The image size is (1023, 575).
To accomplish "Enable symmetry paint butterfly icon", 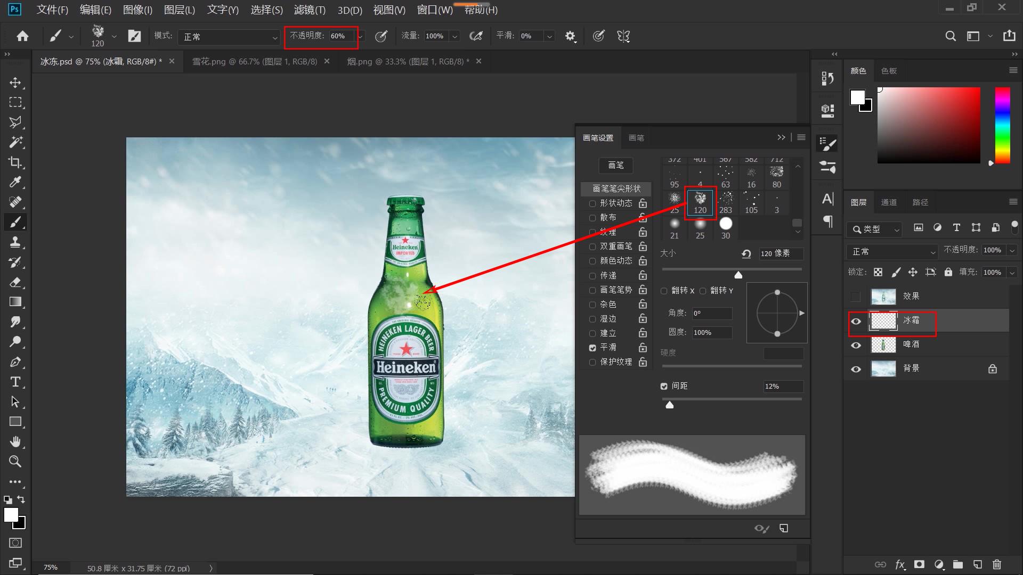I will pyautogui.click(x=623, y=36).
